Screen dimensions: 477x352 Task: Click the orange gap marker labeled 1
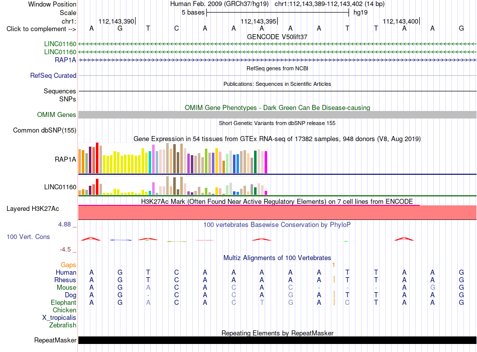[334, 265]
